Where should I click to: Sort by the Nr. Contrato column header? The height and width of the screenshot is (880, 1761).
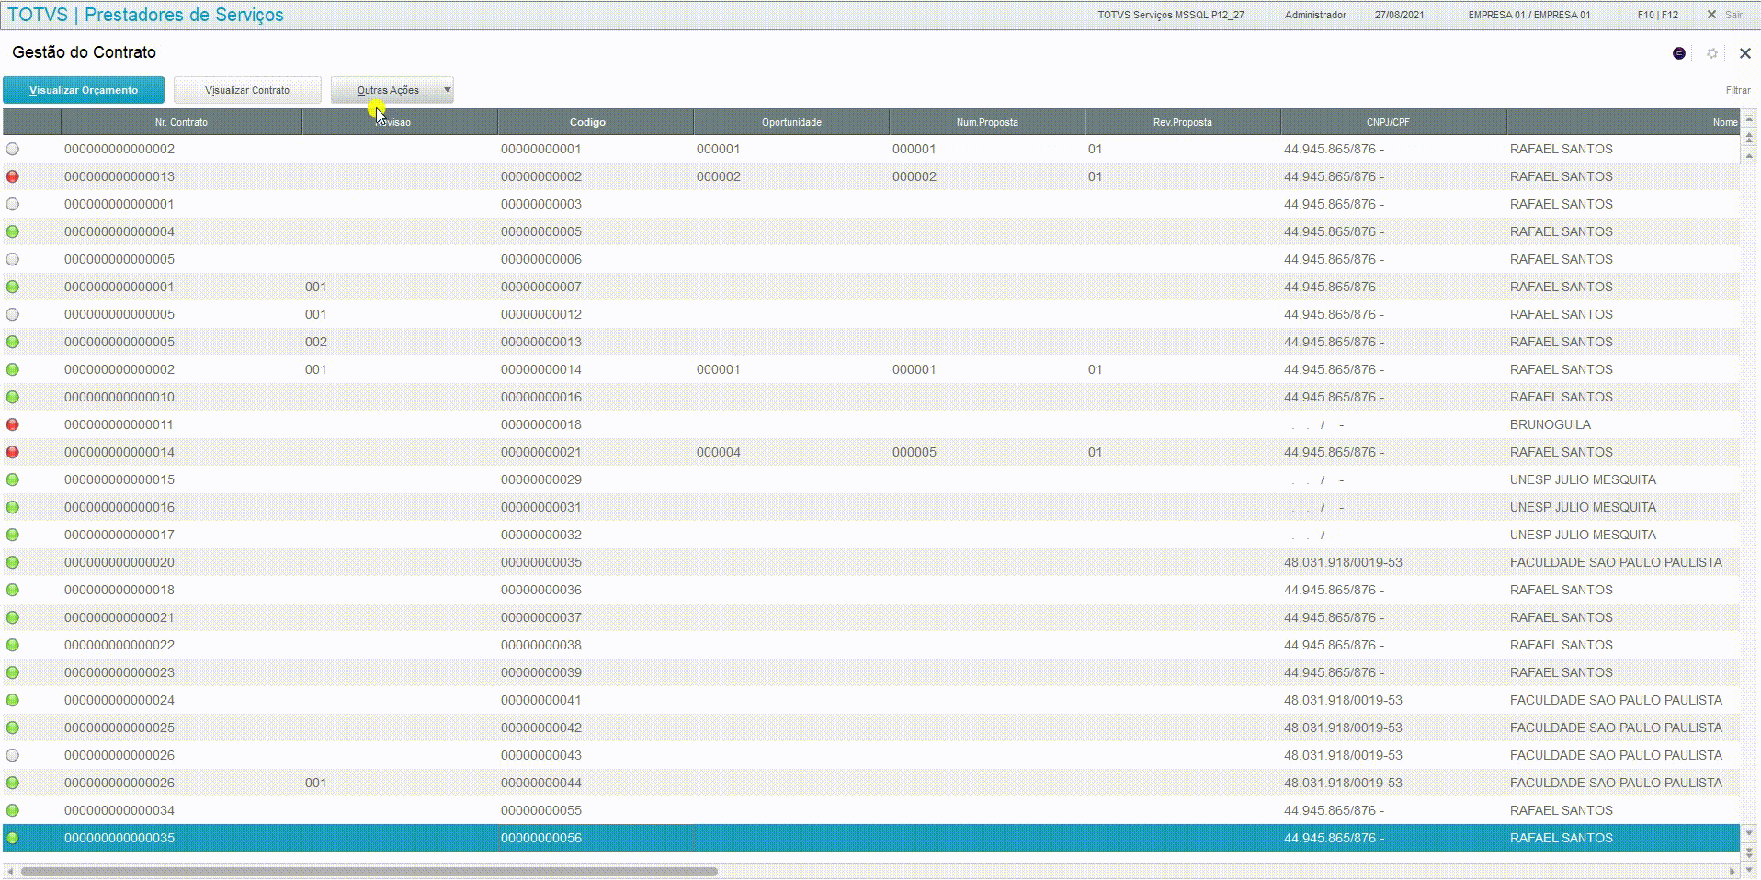click(181, 122)
